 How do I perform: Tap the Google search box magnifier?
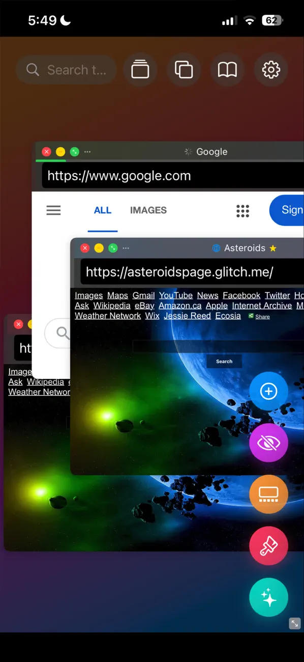(63, 333)
